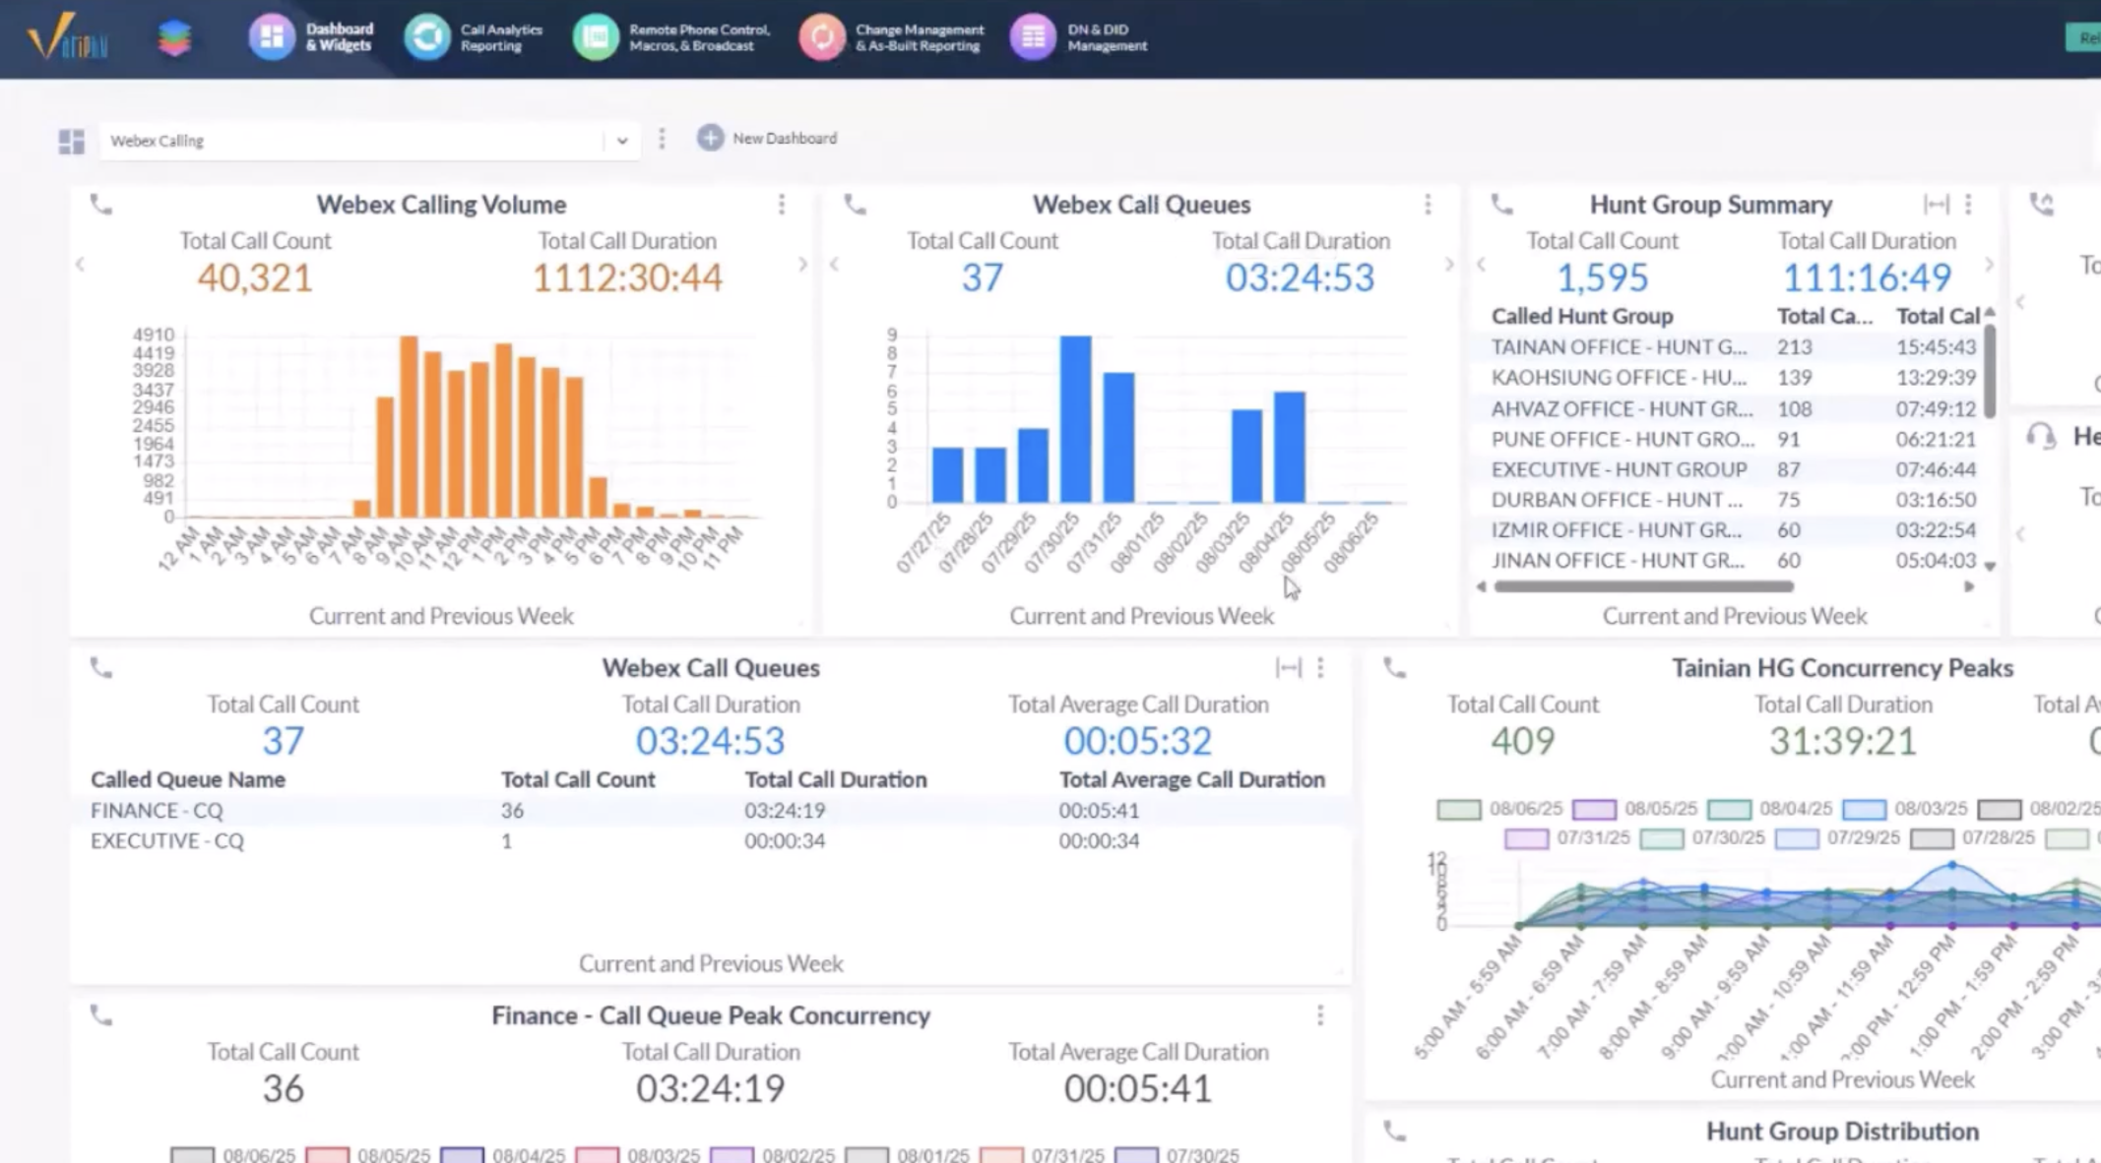Screen dimensions: 2101x1163
Task: Create a New Dashboard
Action: 767,139
